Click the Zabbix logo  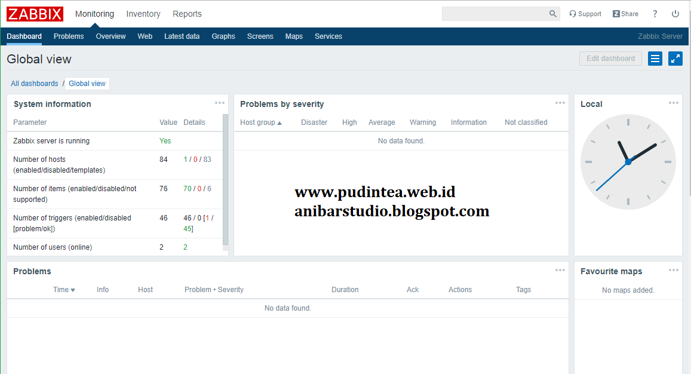click(x=35, y=14)
